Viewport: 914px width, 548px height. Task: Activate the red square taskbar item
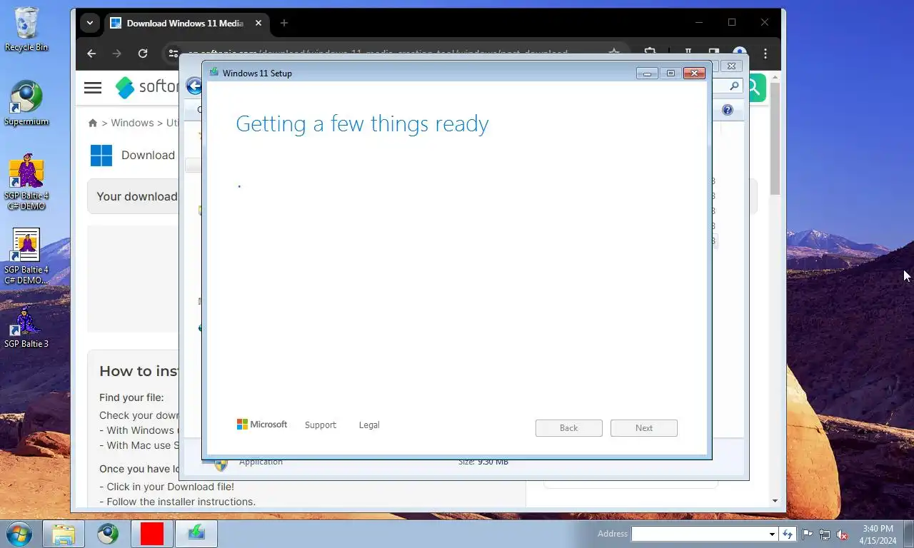coord(152,534)
